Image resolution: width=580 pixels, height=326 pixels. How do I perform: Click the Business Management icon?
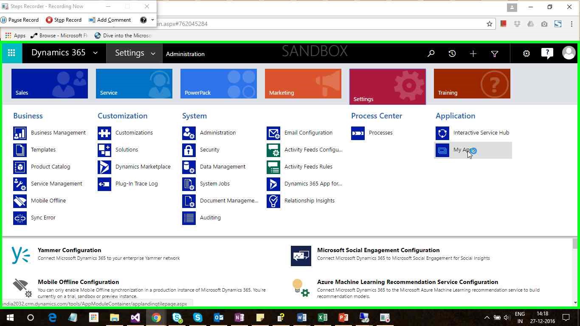[x=20, y=133]
